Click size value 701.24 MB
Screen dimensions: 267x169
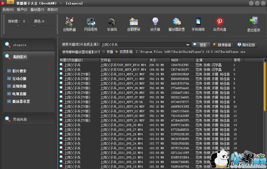coord(156,102)
